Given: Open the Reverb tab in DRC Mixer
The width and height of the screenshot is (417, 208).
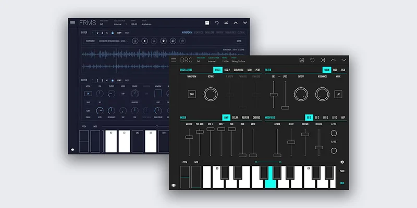Looking at the screenshot, I should [246, 118].
